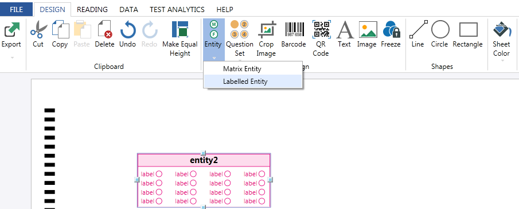Viewport: 519px width, 209px height.
Task: Select the Crop Image tool
Action: pyautogui.click(x=266, y=29)
